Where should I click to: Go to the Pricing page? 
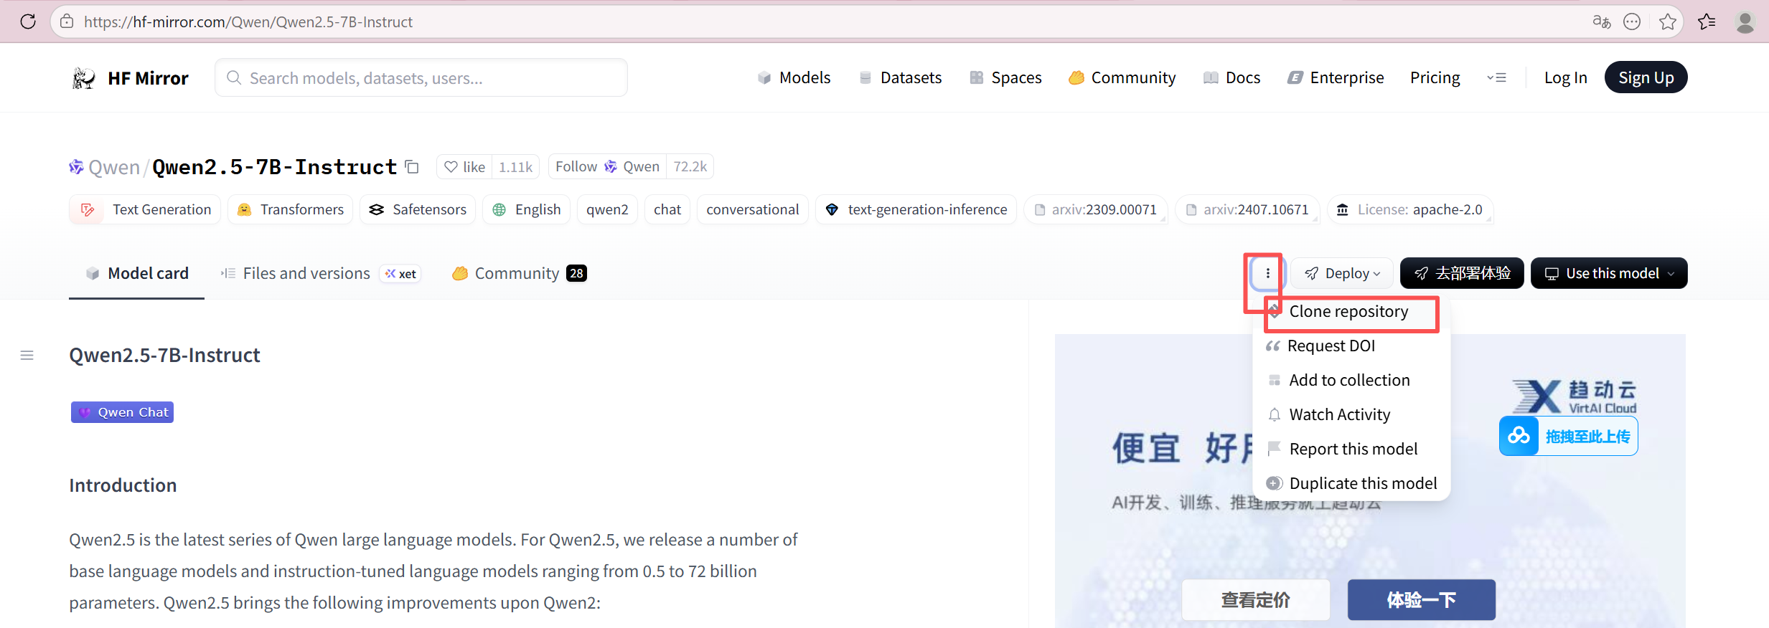pos(1435,77)
